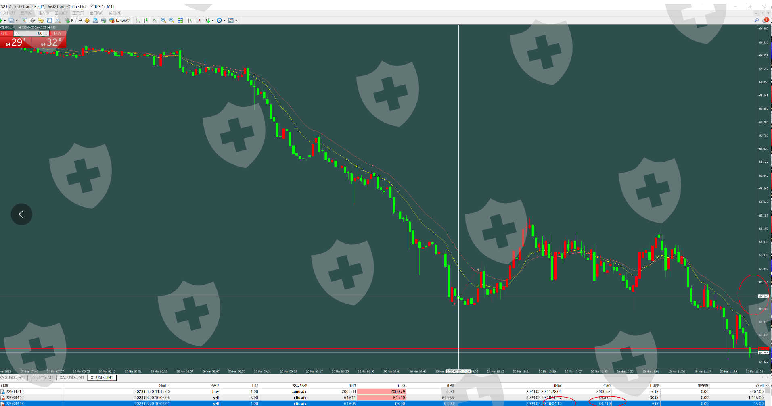Screen dimensions: 772x406
Task: Click the order list scrollbar up arrow
Action: click(768, 386)
